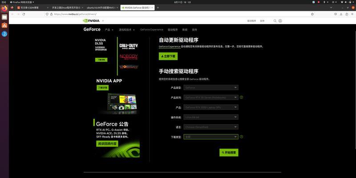This screenshot has height=178, width=356.
Task: Open the clock and calendar panel
Action: pyautogui.click(x=182, y=2)
